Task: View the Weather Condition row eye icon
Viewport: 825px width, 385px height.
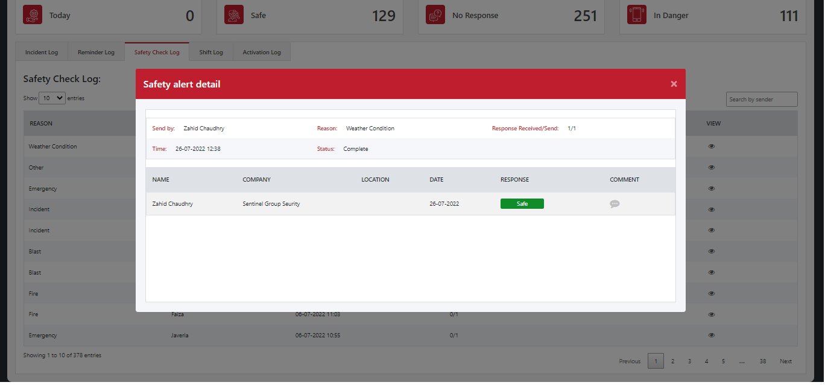Action: pos(712,147)
